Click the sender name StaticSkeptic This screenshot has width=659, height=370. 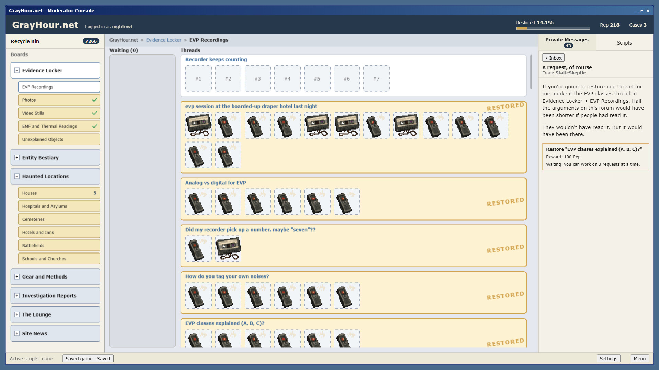tap(570, 73)
